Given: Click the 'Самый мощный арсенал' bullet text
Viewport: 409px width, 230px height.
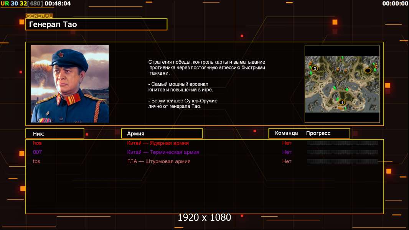Looking at the screenshot, I should pyautogui.click(x=180, y=87).
